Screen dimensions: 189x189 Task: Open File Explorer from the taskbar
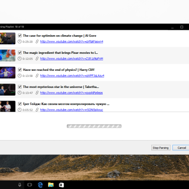(x=51, y=185)
